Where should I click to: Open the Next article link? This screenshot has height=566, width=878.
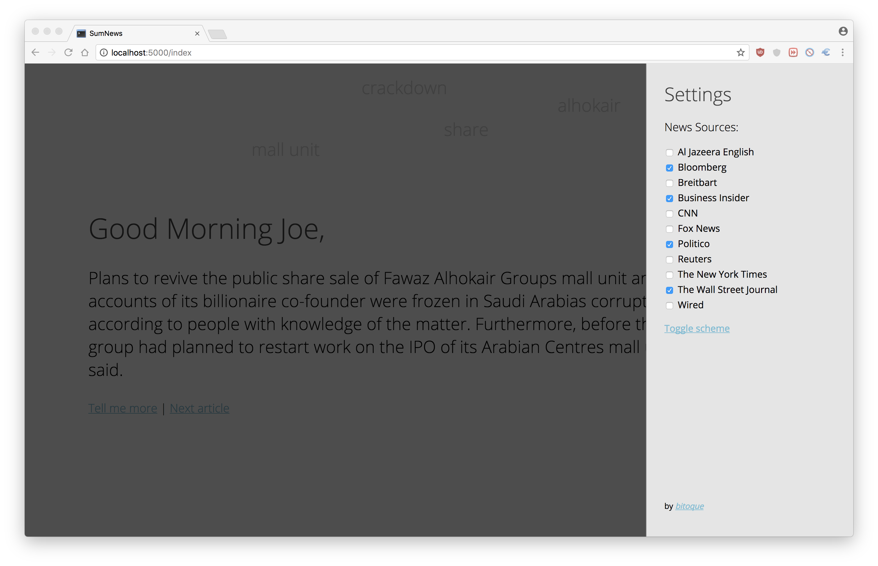point(199,408)
